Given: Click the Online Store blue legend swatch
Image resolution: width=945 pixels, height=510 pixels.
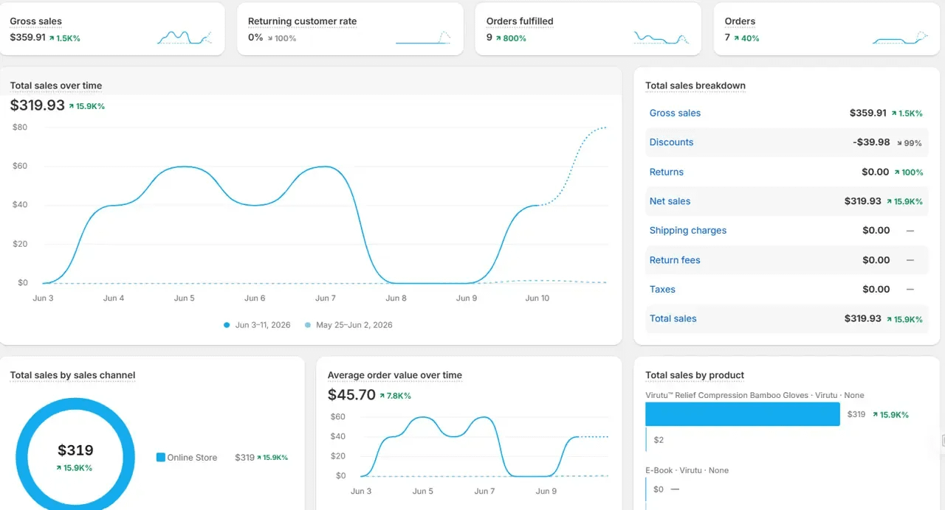Looking at the screenshot, I should tap(161, 458).
